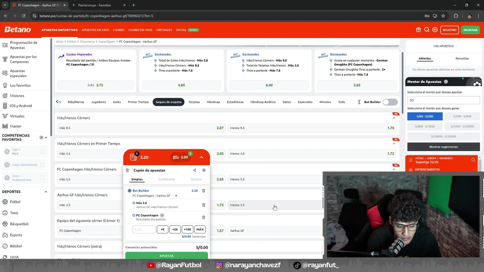The width and height of the screenshot is (484, 272).
Task: Click the REGISTRO button
Action: coord(449,30)
